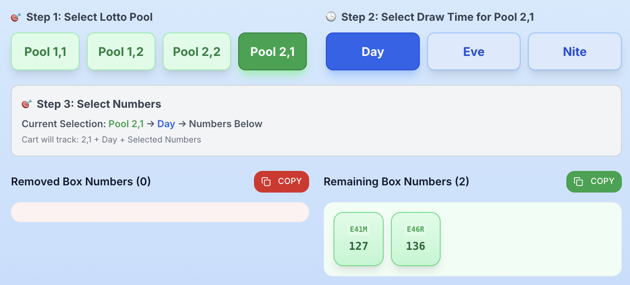Click the empty removed numbers area
Screen dimensions: 630x285
click(160, 212)
